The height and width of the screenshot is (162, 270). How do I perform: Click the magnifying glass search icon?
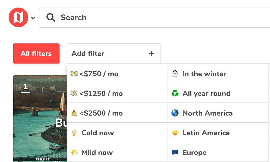51,18
